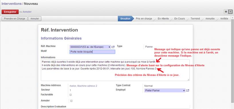Viewport: 234px width, 109px height.
Task: Open Employé external link icon
Action: pyautogui.click(x=188, y=90)
